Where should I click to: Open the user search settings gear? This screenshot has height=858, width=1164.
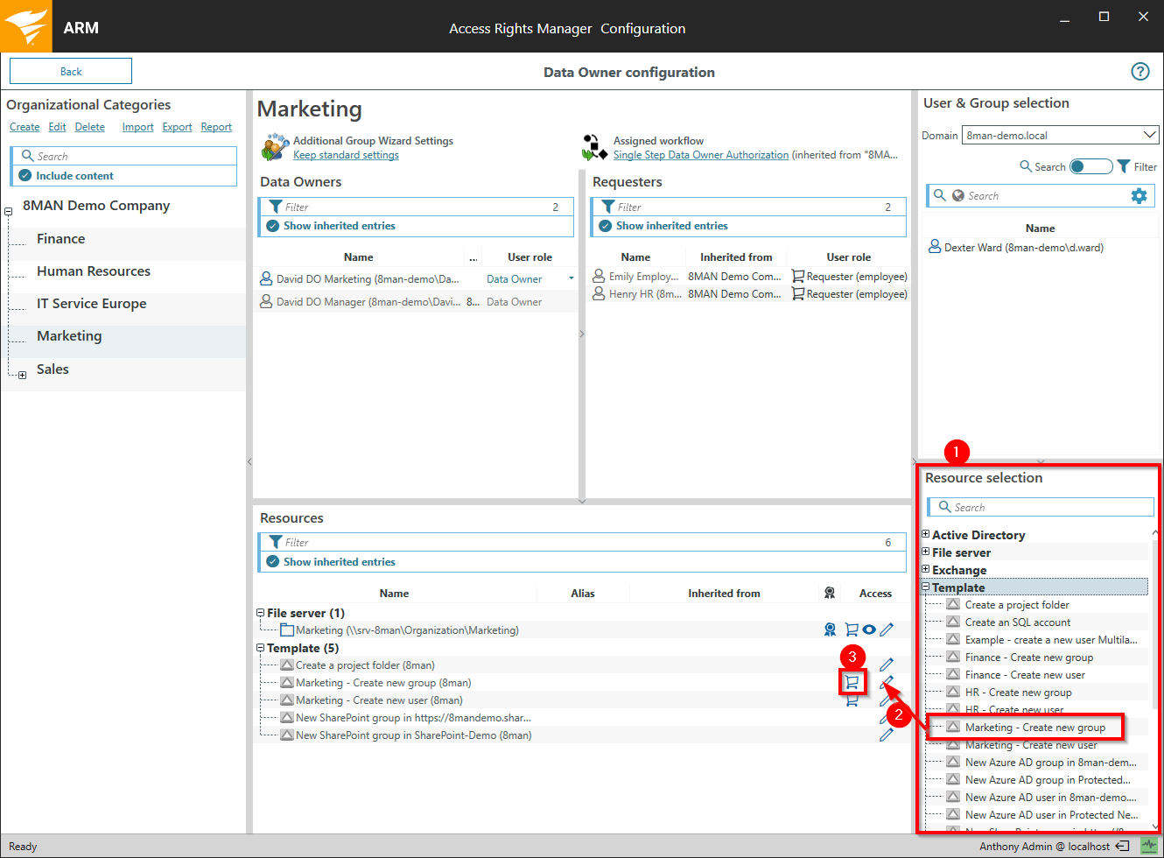point(1139,196)
